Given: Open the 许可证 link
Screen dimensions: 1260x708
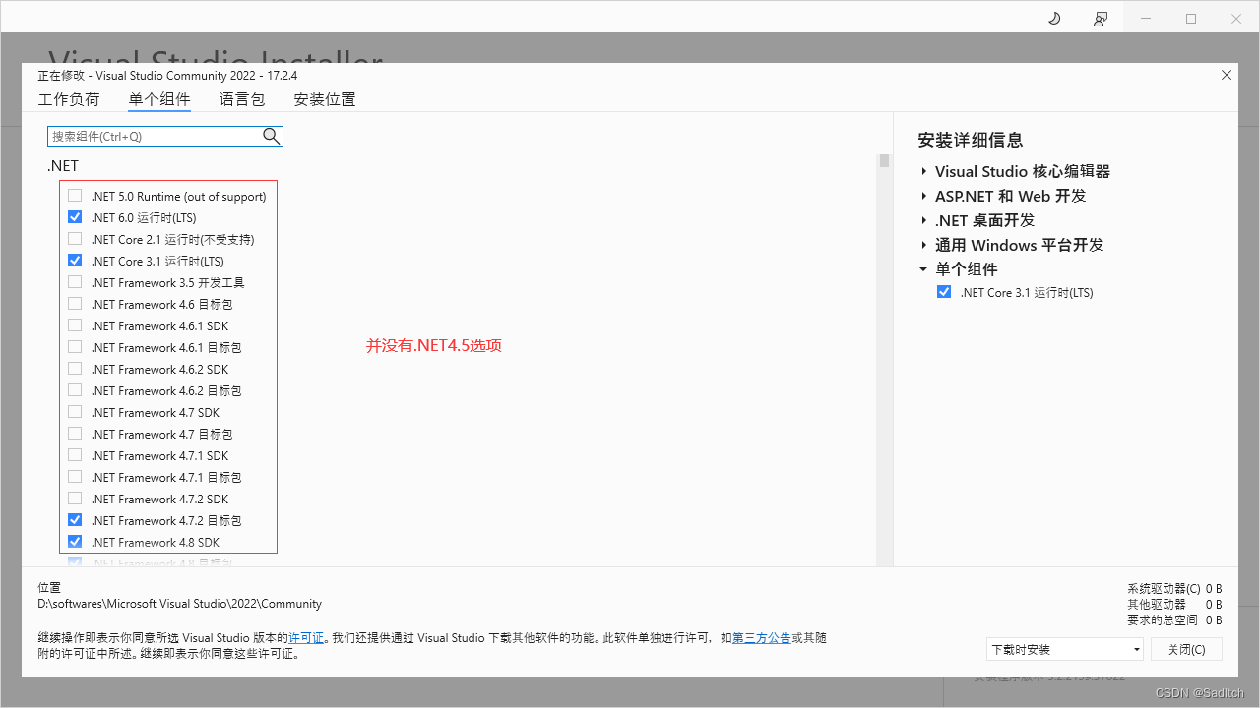Looking at the screenshot, I should pyautogui.click(x=306, y=638).
